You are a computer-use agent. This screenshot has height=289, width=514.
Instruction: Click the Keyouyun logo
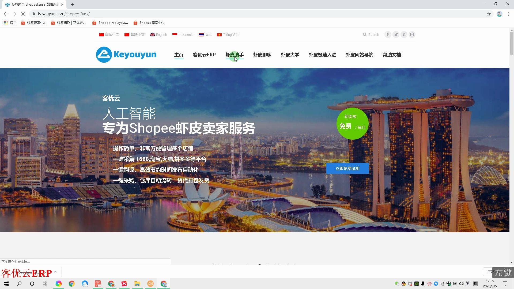[126, 55]
